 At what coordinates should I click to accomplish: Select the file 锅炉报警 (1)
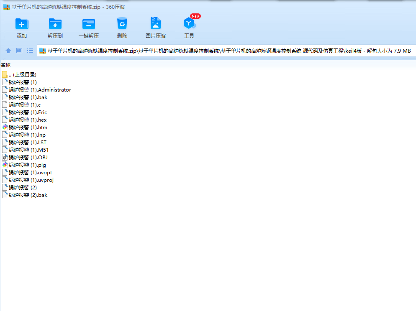coord(19,82)
